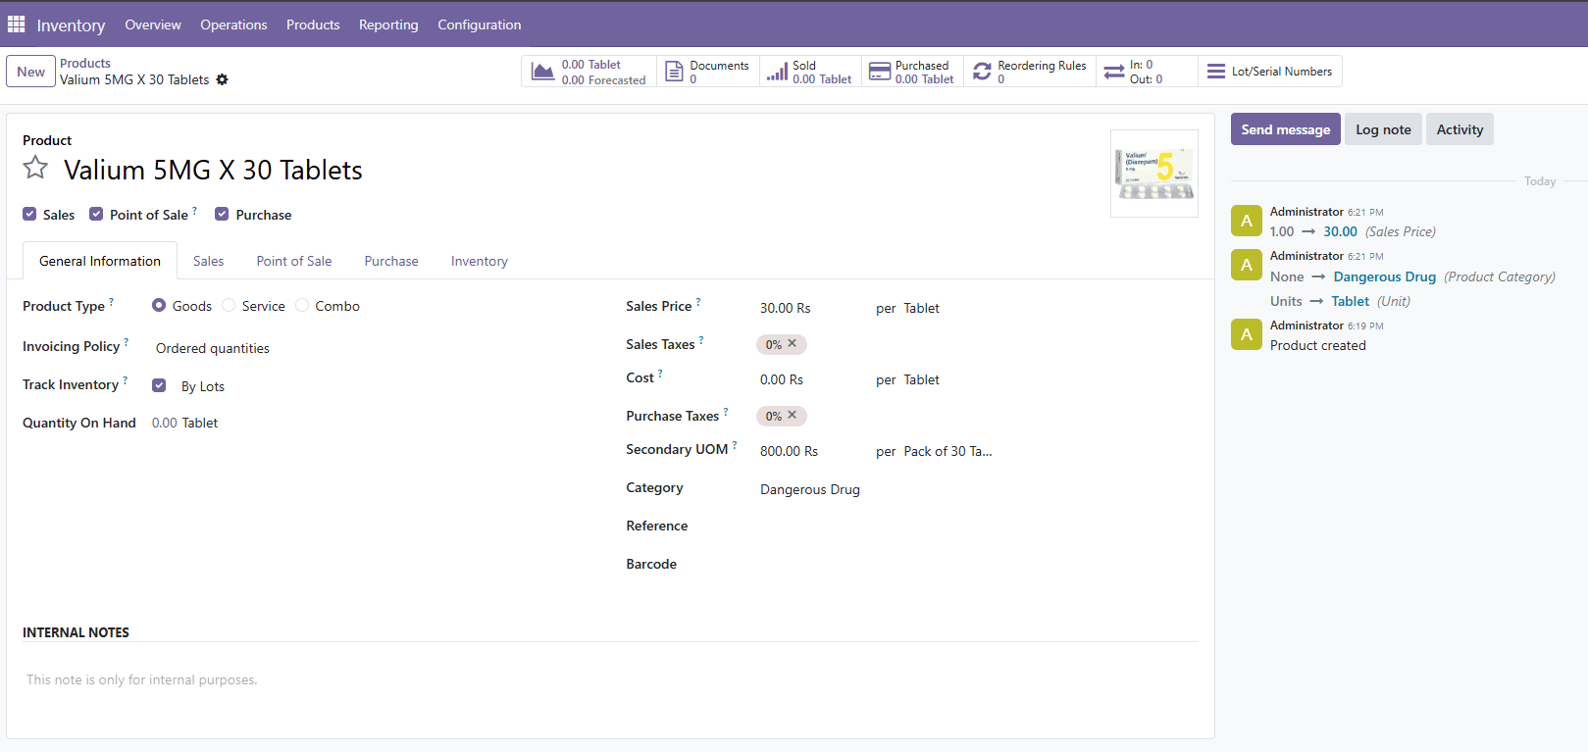This screenshot has width=1588, height=752.
Task: Click the Track Inventory help question mark
Action: [126, 380]
